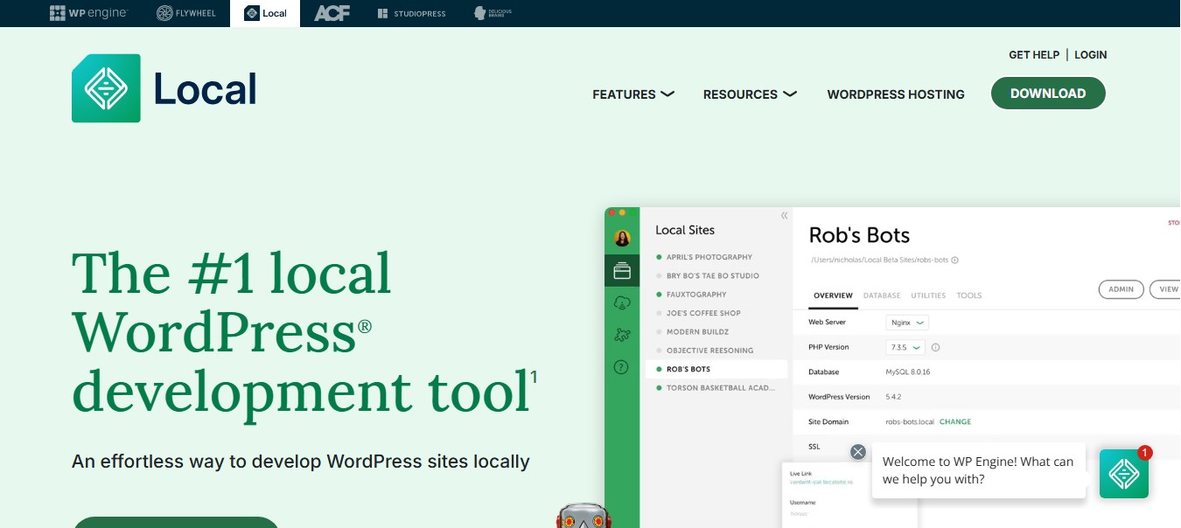The image size is (1181, 528).
Task: Open the Flywheel brand link
Action: point(185,13)
